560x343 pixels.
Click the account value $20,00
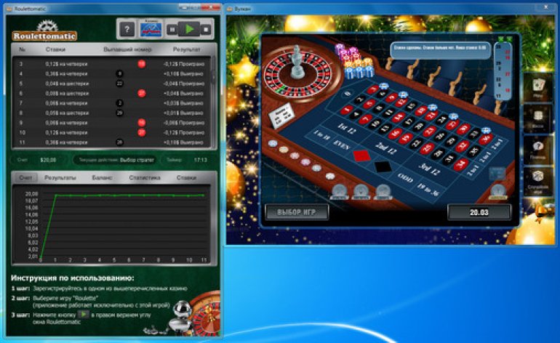[x=48, y=160]
